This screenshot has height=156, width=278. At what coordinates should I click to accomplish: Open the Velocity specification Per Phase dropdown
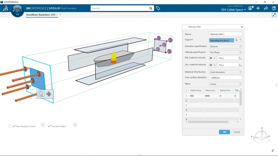tap(225, 52)
